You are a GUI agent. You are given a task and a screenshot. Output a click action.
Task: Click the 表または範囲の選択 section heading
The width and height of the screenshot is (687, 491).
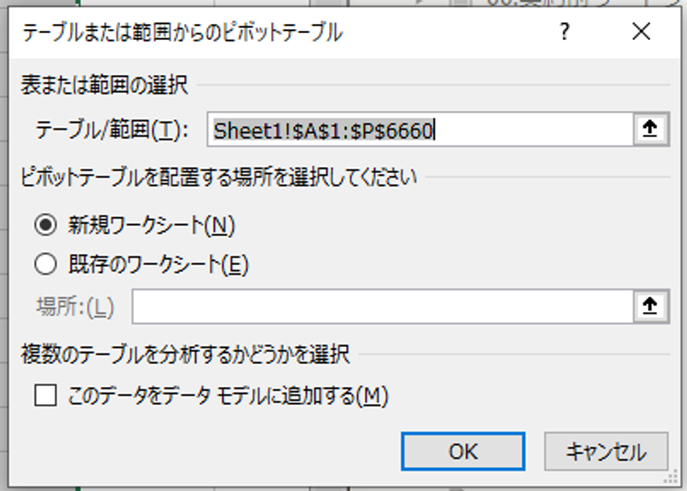(x=105, y=85)
